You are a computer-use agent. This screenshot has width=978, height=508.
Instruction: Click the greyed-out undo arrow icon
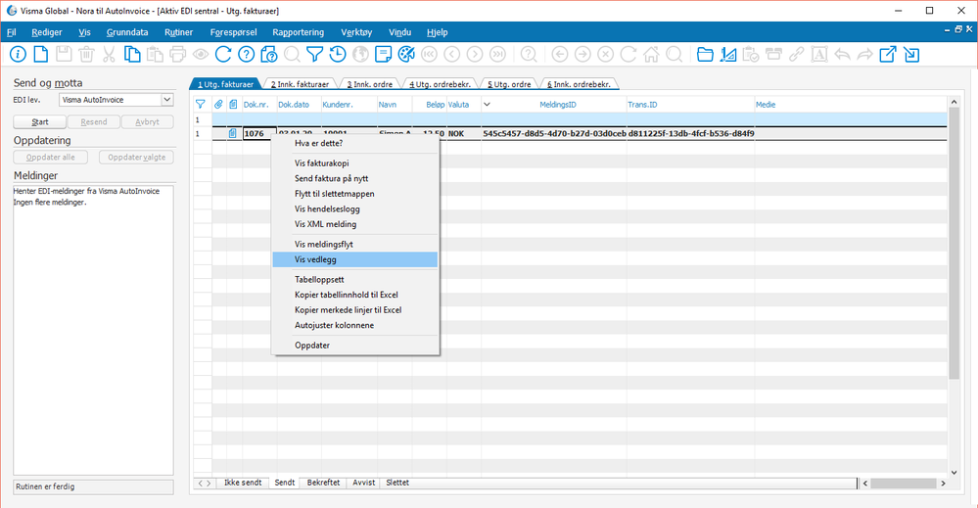pos(842,55)
